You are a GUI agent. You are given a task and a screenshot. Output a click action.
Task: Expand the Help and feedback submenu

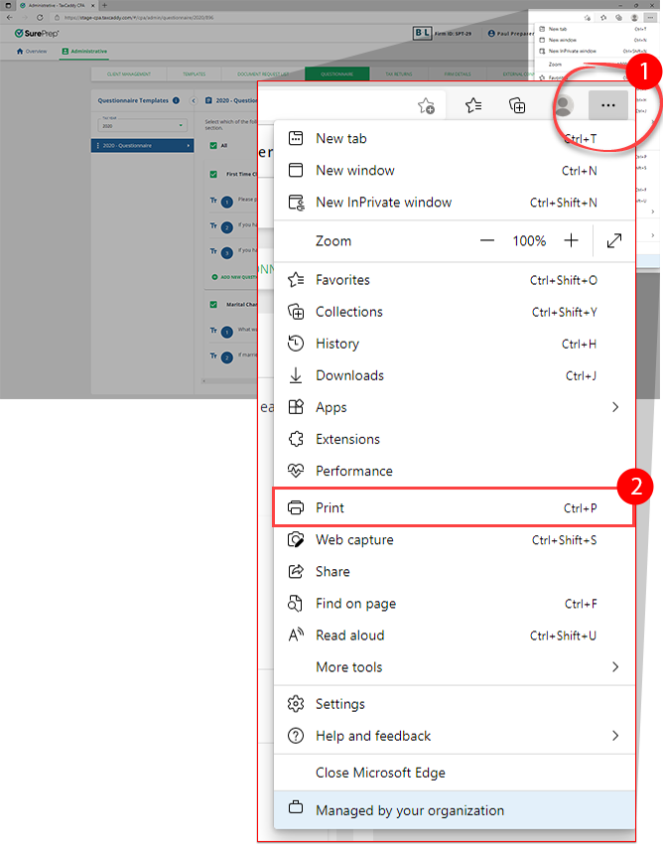pyautogui.click(x=455, y=736)
